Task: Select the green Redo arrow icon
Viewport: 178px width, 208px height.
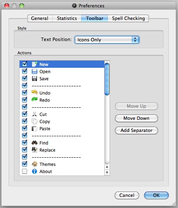Action: coord(35,100)
